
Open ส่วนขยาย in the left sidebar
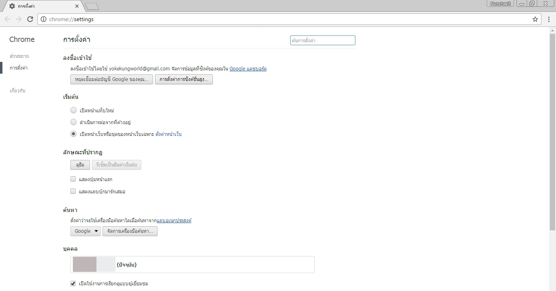pos(19,56)
